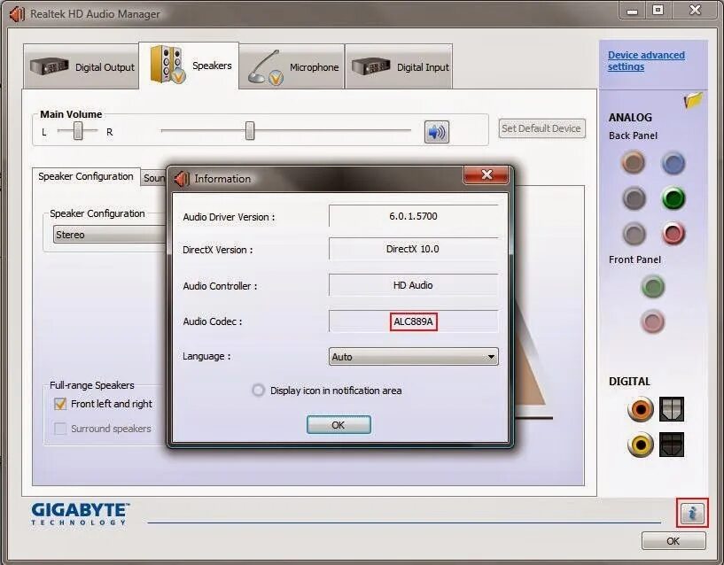
Task: Click the L/R balance slider handle
Action: (78, 131)
